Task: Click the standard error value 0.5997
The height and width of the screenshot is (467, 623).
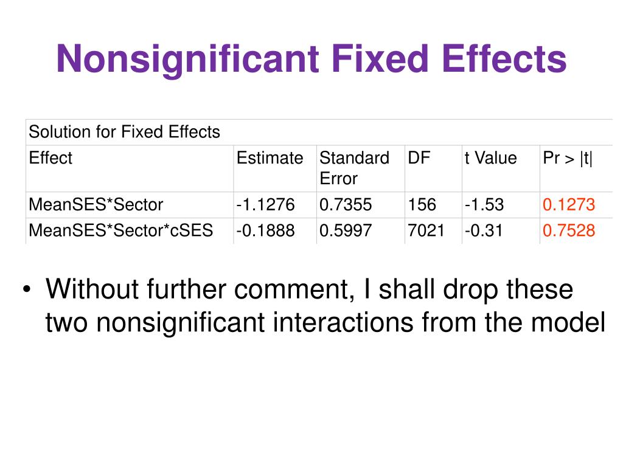Action: click(x=346, y=230)
